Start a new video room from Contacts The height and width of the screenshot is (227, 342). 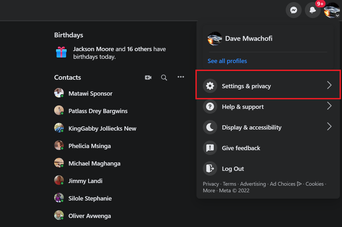(x=148, y=77)
